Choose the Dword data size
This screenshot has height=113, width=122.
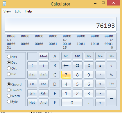pyautogui.click(x=14, y=90)
